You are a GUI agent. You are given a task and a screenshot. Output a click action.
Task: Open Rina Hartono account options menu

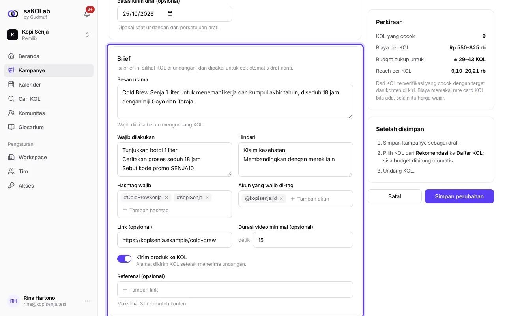[87, 301]
